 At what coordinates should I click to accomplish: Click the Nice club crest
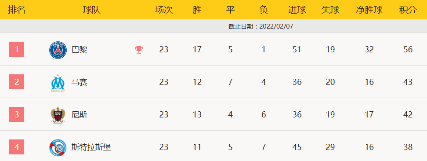[x=58, y=115]
